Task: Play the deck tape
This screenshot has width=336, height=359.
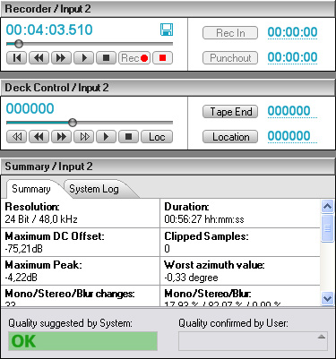Action: click(106, 137)
